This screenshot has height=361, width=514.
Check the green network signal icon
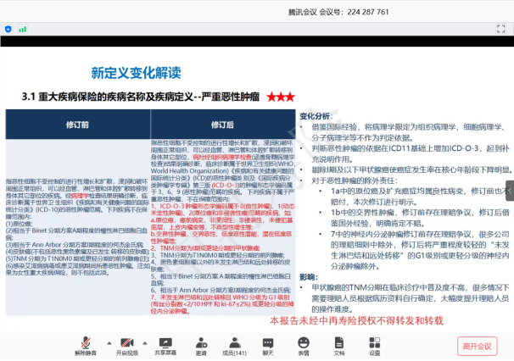coord(22,29)
